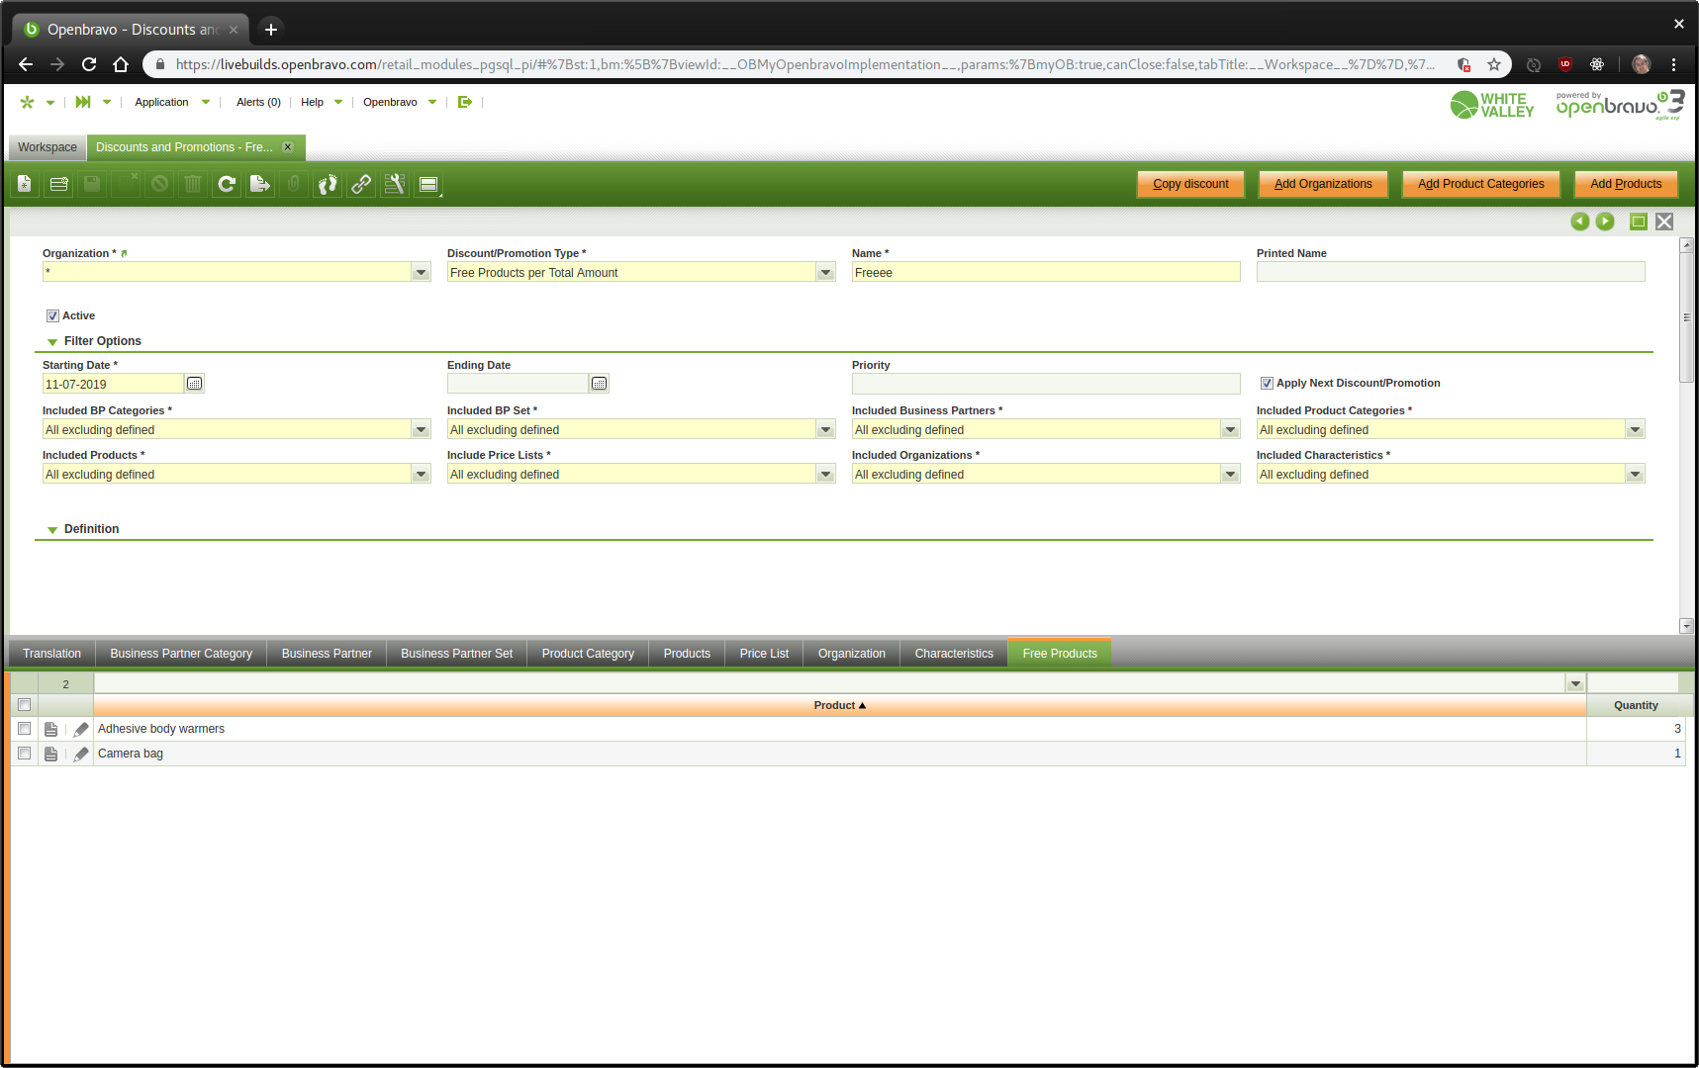
Task: Uncheck the Active checkbox
Action: (x=52, y=316)
